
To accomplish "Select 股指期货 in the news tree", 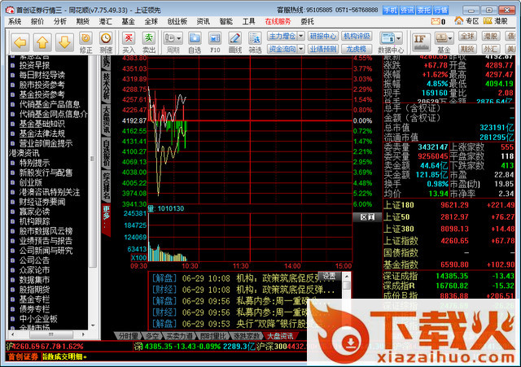I will pyautogui.click(x=34, y=290).
